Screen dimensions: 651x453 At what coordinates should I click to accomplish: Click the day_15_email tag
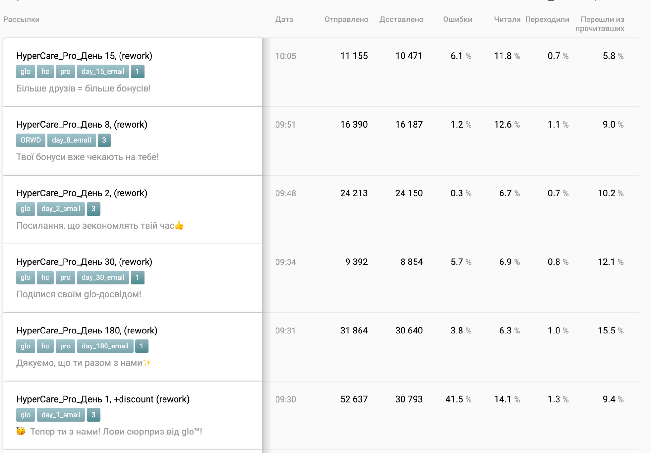[x=103, y=72]
